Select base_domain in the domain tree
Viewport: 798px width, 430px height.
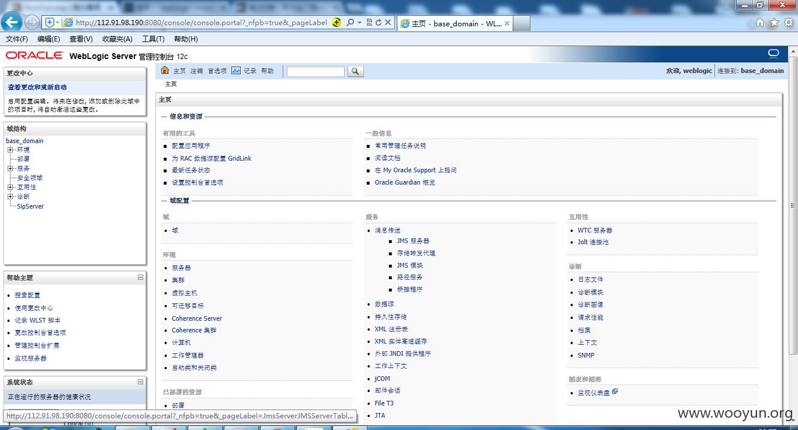(x=25, y=141)
